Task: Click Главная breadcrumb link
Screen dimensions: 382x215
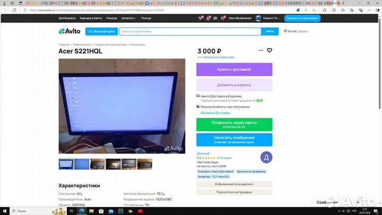Action: 64,45
